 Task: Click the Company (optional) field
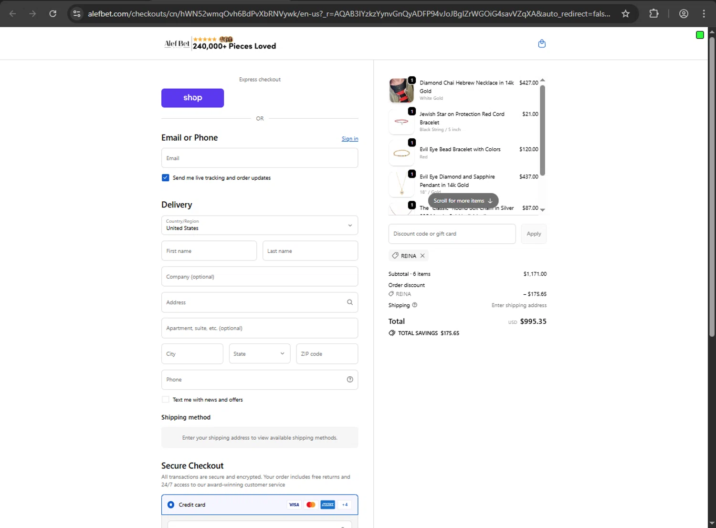(260, 277)
